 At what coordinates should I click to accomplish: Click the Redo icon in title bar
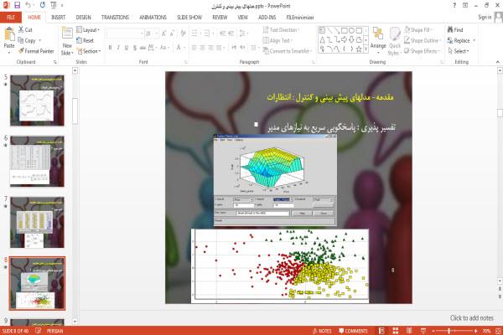click(43, 5)
